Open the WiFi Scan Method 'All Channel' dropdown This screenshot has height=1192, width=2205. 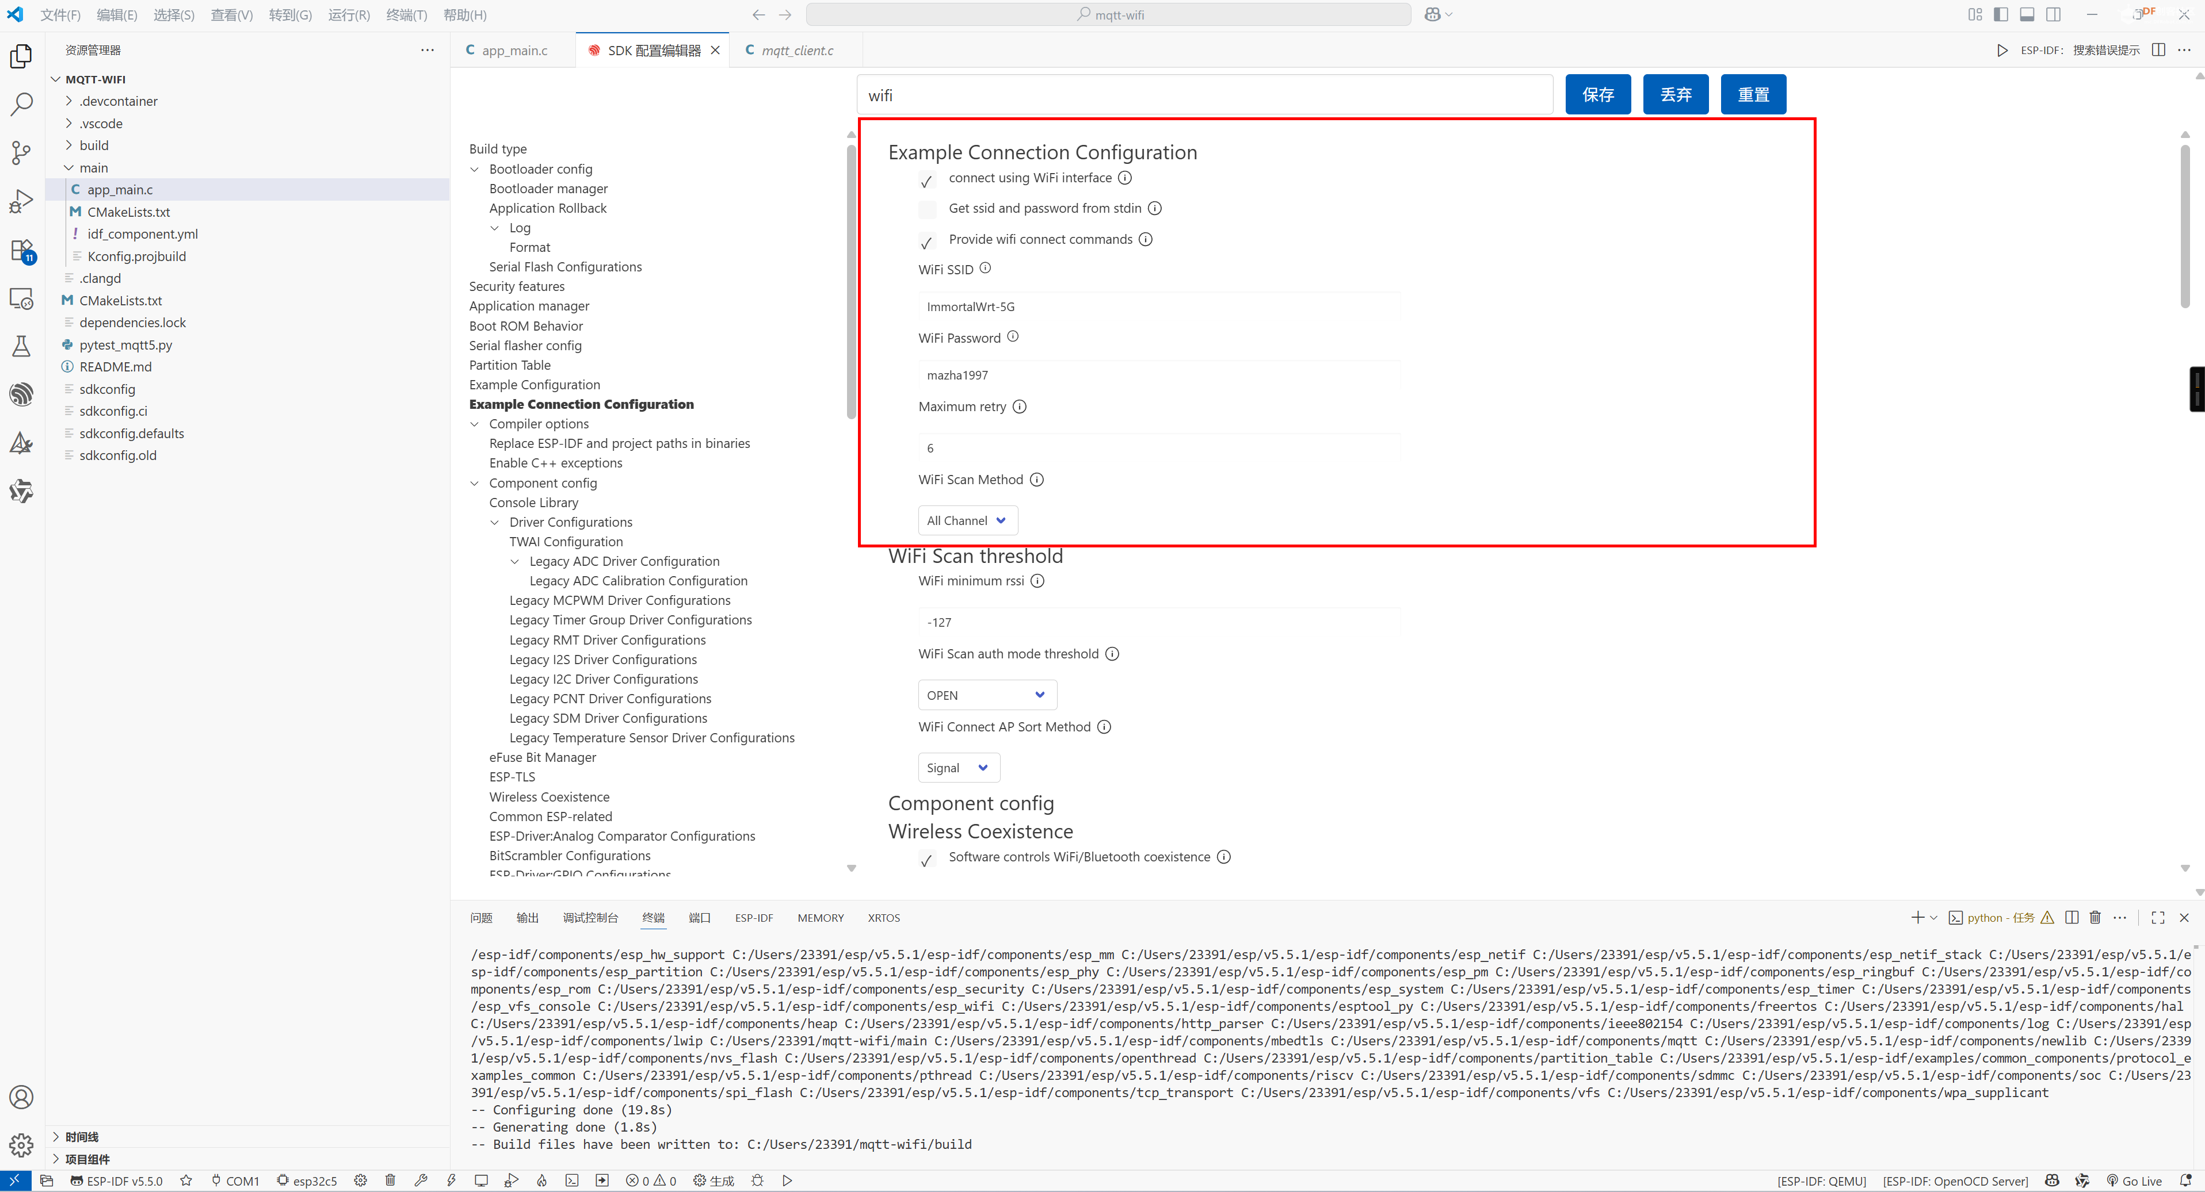tap(967, 520)
